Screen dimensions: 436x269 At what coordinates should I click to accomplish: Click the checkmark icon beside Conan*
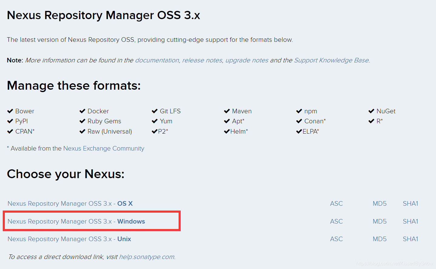point(299,121)
